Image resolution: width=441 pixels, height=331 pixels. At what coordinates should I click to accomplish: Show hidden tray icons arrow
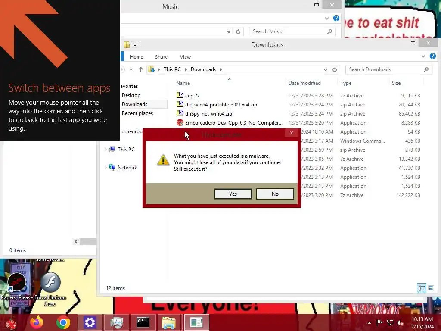pyautogui.click(x=369, y=323)
